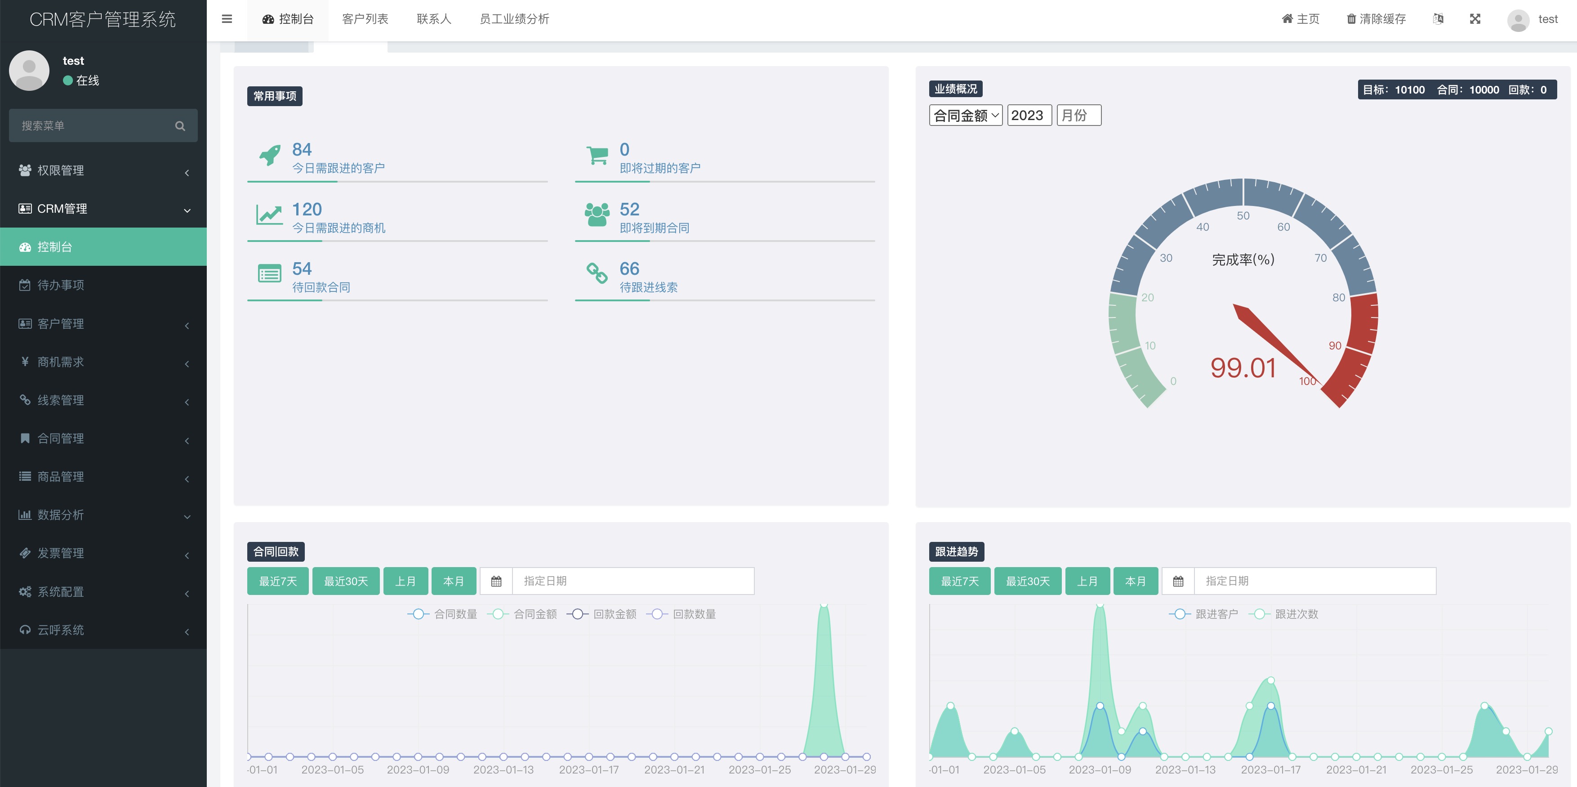Switch to 员工业绩分析 top tab
This screenshot has width=1577, height=787.
[x=514, y=19]
